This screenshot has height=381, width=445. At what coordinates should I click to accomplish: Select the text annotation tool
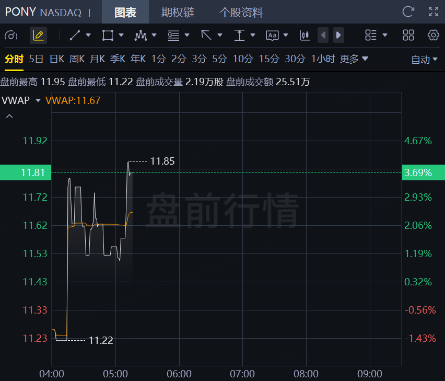[272, 35]
